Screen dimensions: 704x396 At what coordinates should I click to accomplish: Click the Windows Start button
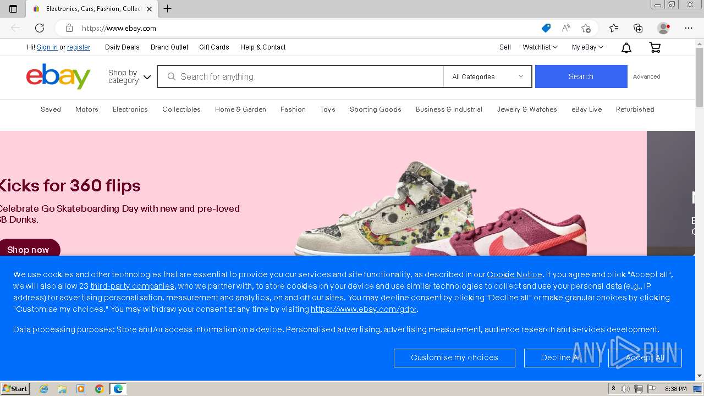coord(15,389)
